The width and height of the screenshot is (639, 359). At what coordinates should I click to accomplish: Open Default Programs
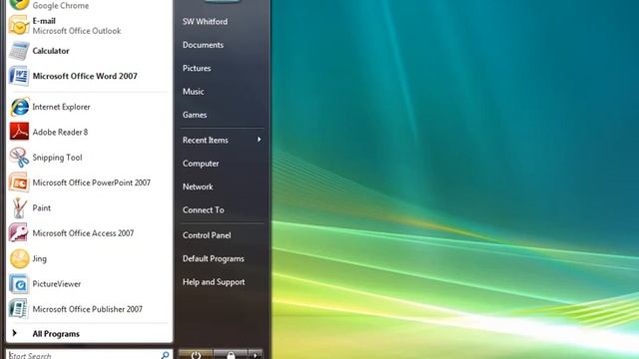click(x=213, y=259)
